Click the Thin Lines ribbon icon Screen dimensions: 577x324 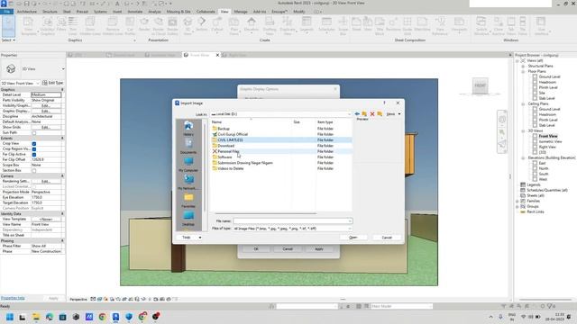click(x=73, y=26)
